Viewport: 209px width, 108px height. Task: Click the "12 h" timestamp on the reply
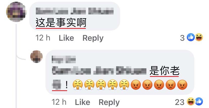coord(59,102)
